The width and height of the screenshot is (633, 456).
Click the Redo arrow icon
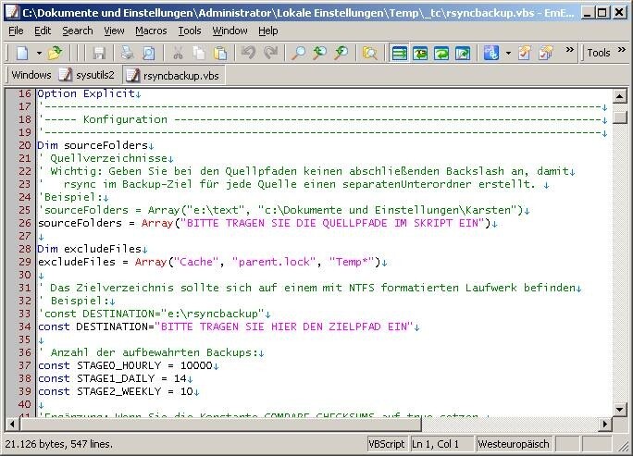(270, 53)
